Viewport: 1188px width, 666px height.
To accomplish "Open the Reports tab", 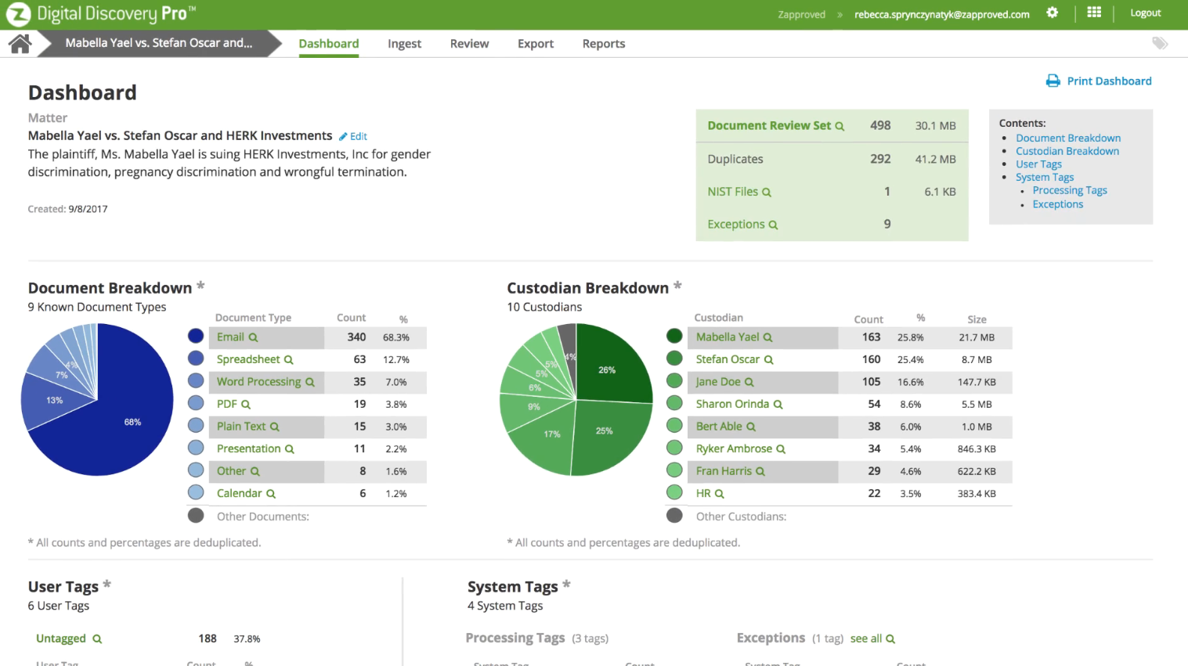I will (603, 44).
